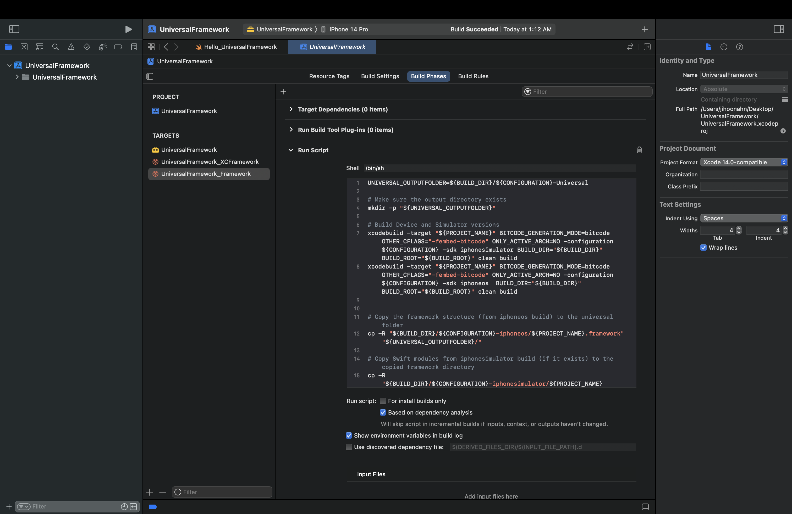792x514 pixels.
Task: Open the Issue navigator warning icon
Action: click(x=71, y=47)
